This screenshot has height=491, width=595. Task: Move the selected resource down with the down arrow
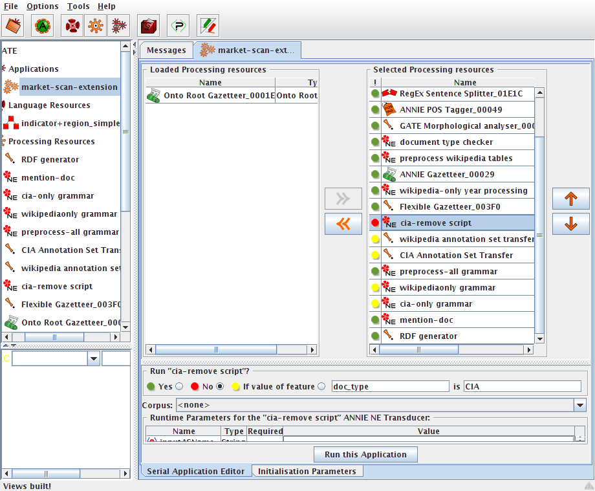(570, 224)
